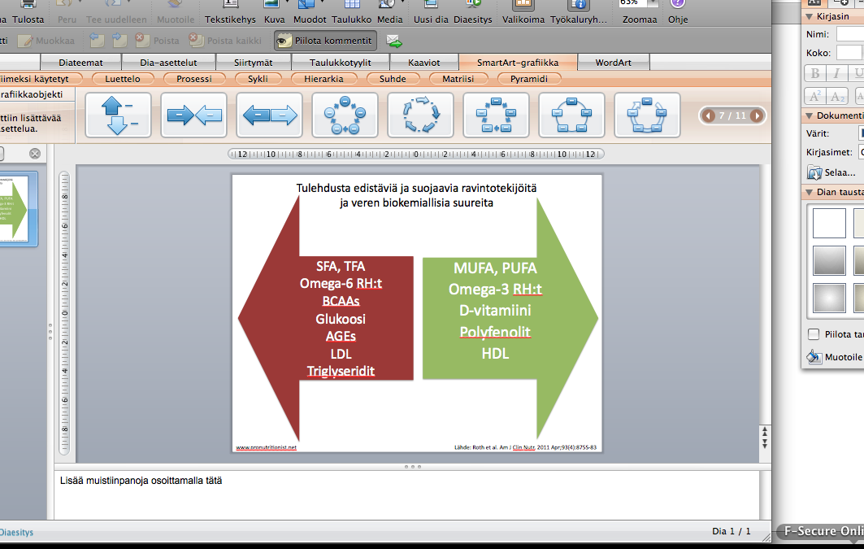The width and height of the screenshot is (864, 549).
Task: Select the plain white background swatch
Action: [829, 223]
